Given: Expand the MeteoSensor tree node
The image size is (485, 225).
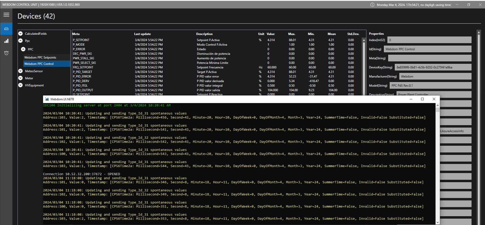Looking at the screenshot, I should (x=20, y=71).
